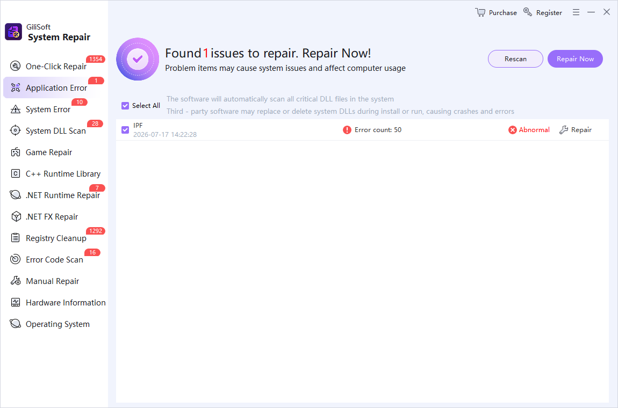
Task: Open the Operating System label
Action: tap(58, 324)
